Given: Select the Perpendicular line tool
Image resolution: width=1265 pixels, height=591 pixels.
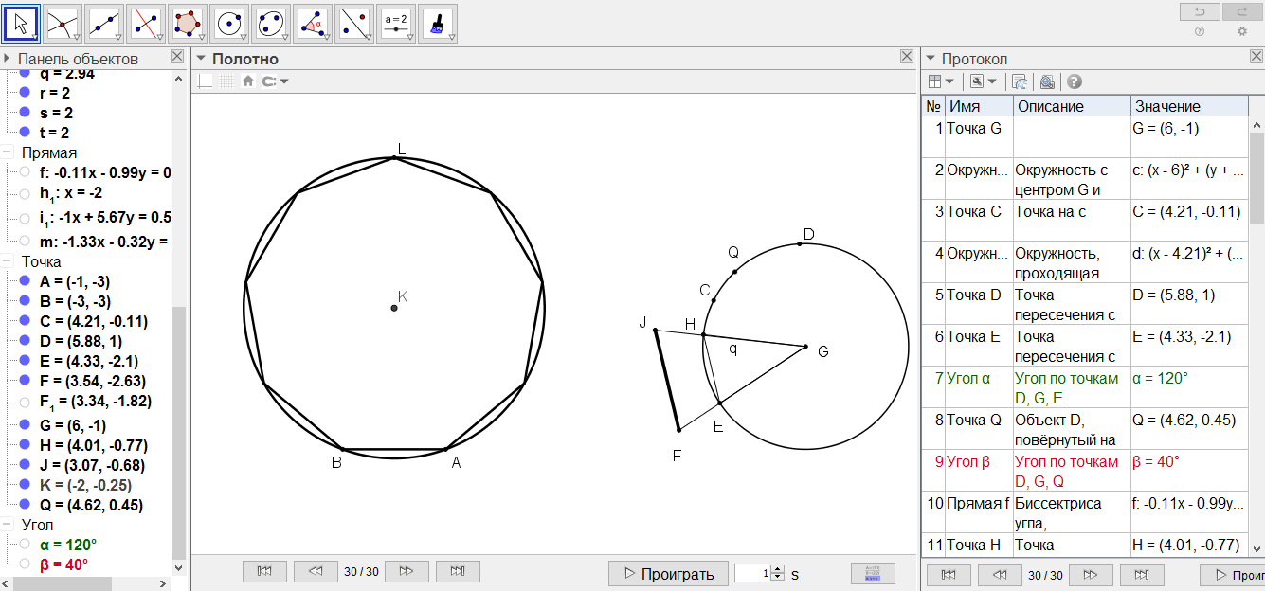Looking at the screenshot, I should (144, 23).
